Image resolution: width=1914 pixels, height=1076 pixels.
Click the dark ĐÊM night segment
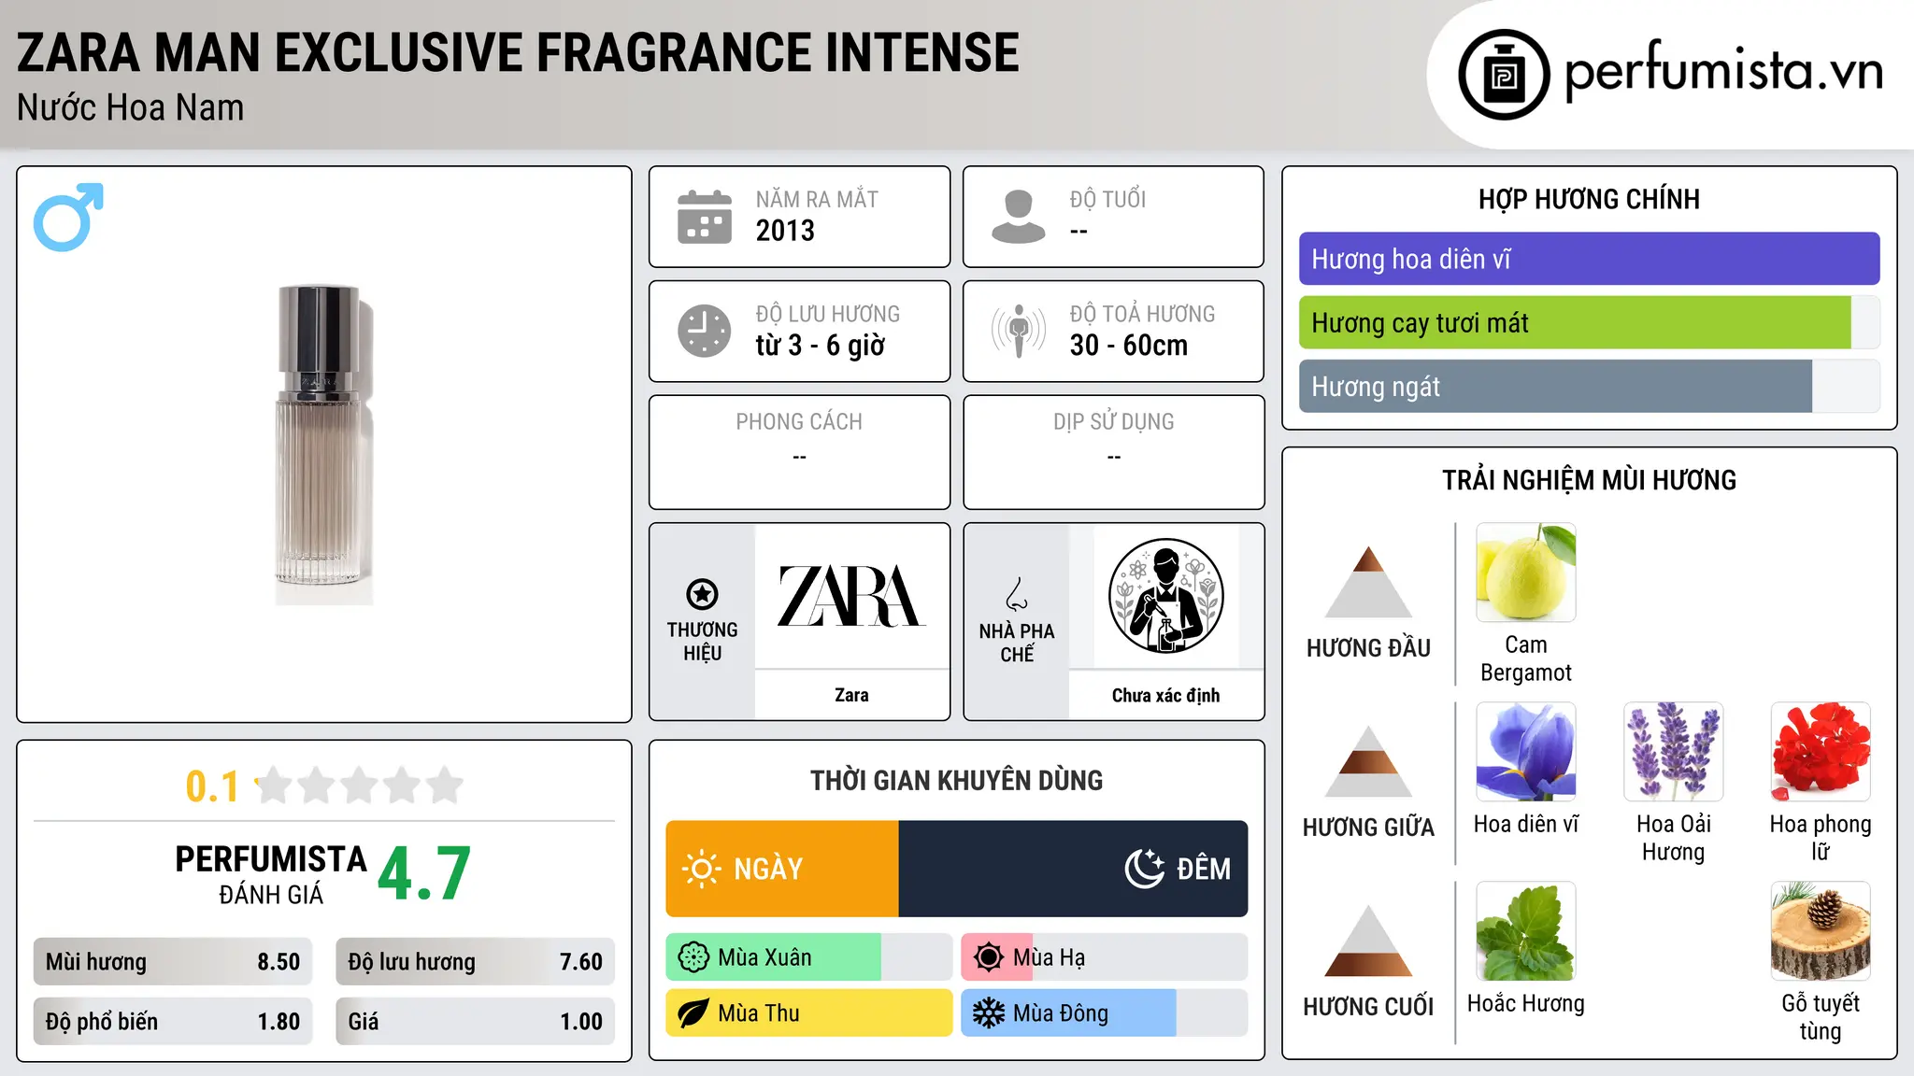(x=1073, y=869)
